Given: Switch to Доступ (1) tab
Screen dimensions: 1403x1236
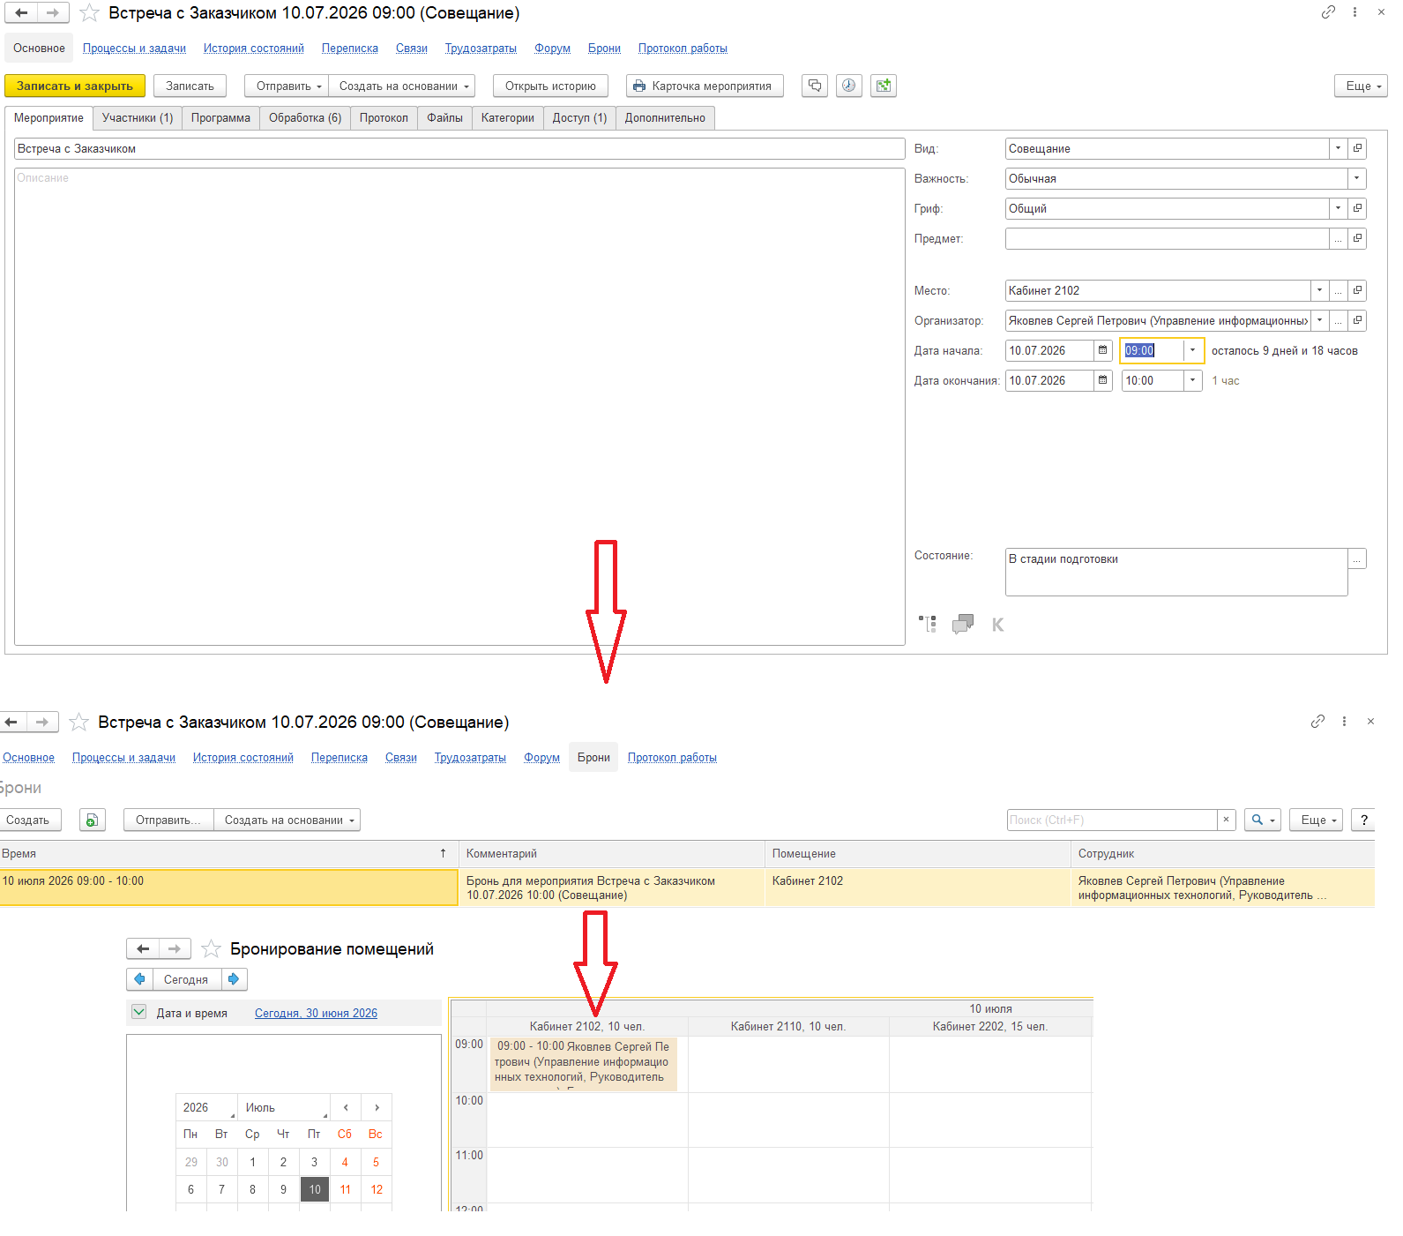Looking at the screenshot, I should click(x=579, y=117).
